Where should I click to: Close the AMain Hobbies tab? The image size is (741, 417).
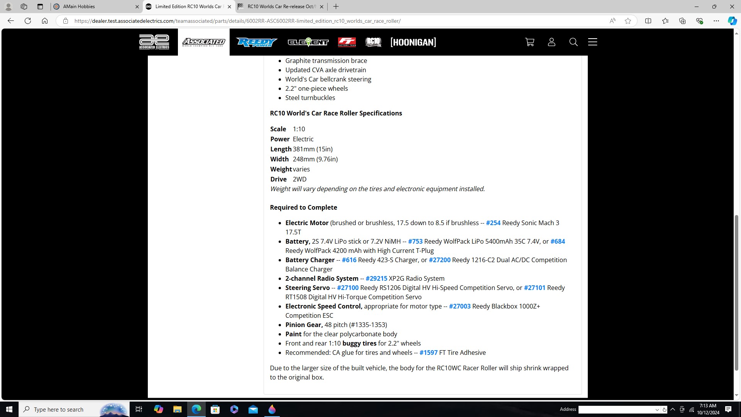tap(137, 7)
